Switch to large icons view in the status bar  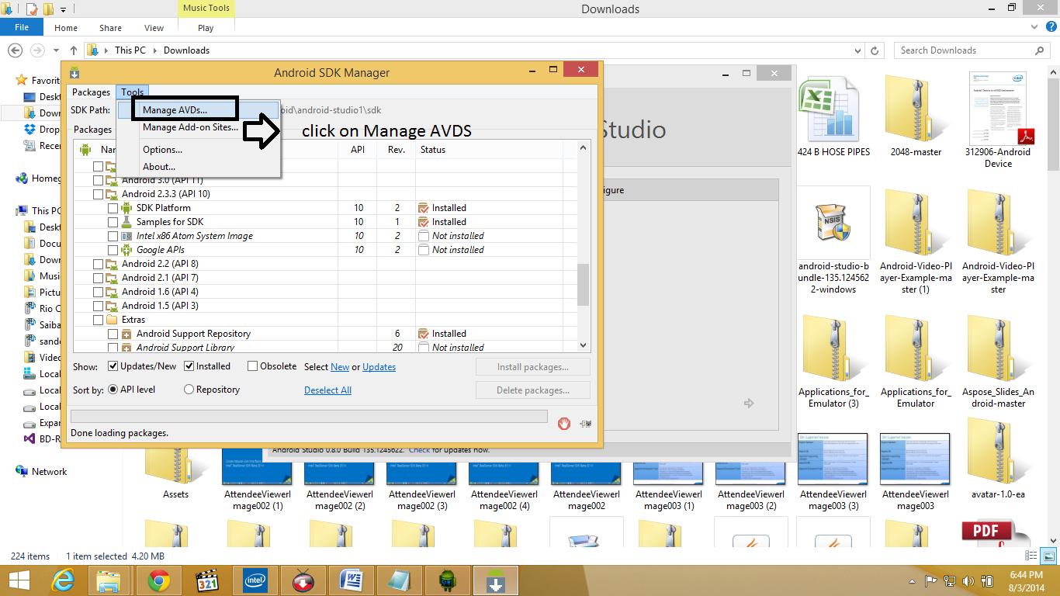click(x=1049, y=556)
